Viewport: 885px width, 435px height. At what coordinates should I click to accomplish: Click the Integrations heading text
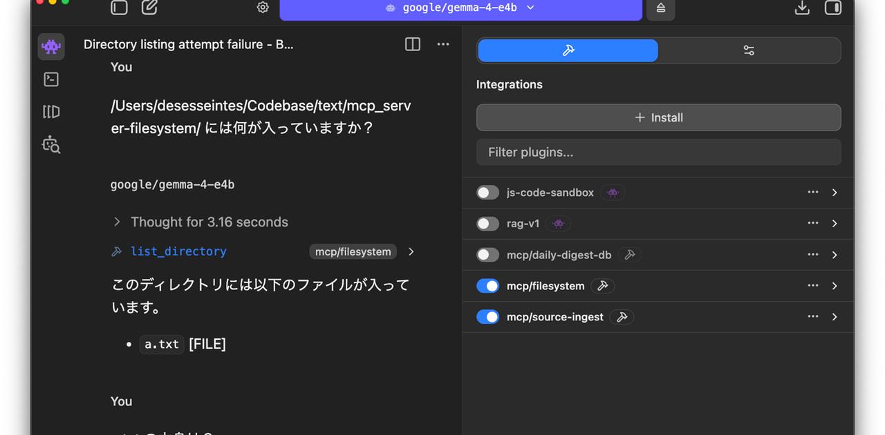510,84
